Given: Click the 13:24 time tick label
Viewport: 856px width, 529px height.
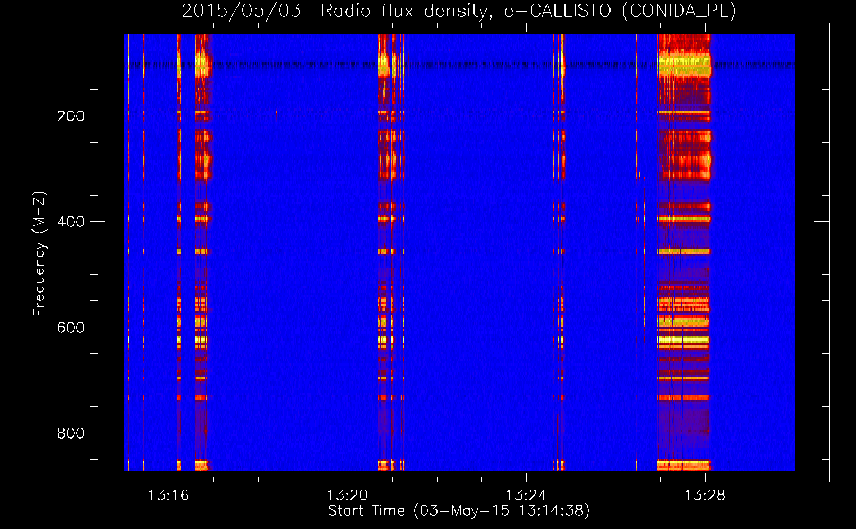Looking at the screenshot, I should [526, 495].
